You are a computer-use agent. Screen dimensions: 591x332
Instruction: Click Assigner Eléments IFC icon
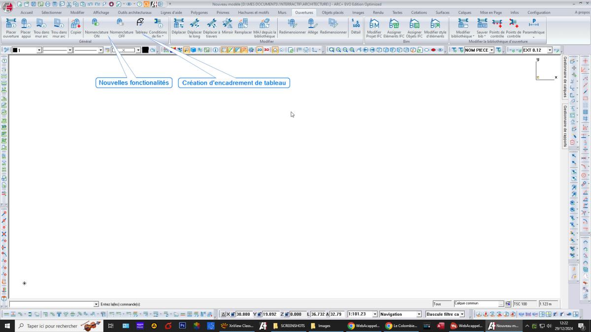(x=394, y=28)
